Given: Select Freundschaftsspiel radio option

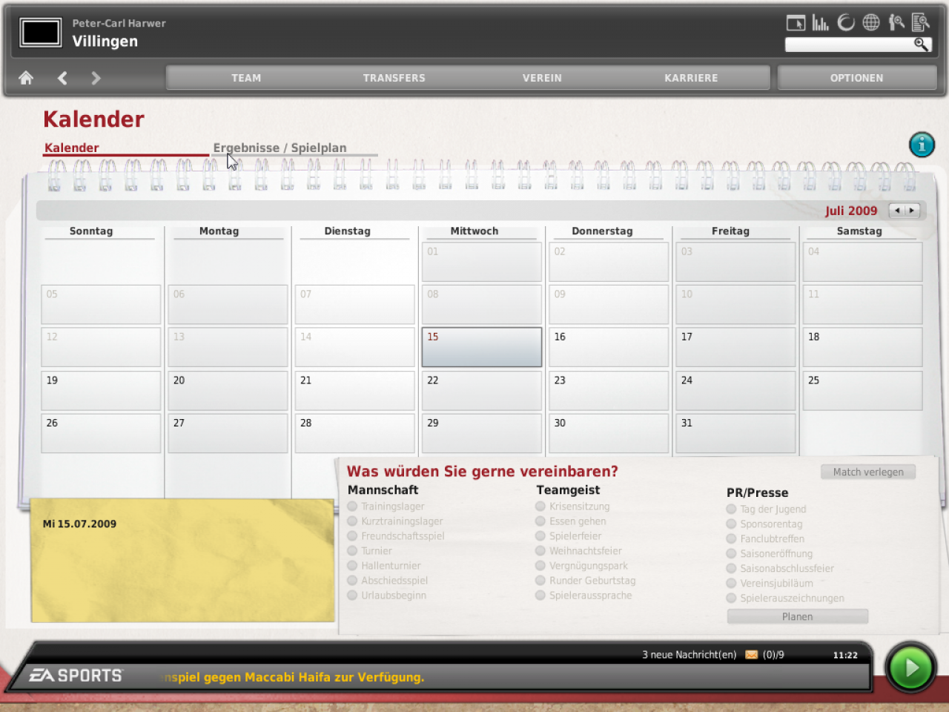Looking at the screenshot, I should pyautogui.click(x=353, y=536).
